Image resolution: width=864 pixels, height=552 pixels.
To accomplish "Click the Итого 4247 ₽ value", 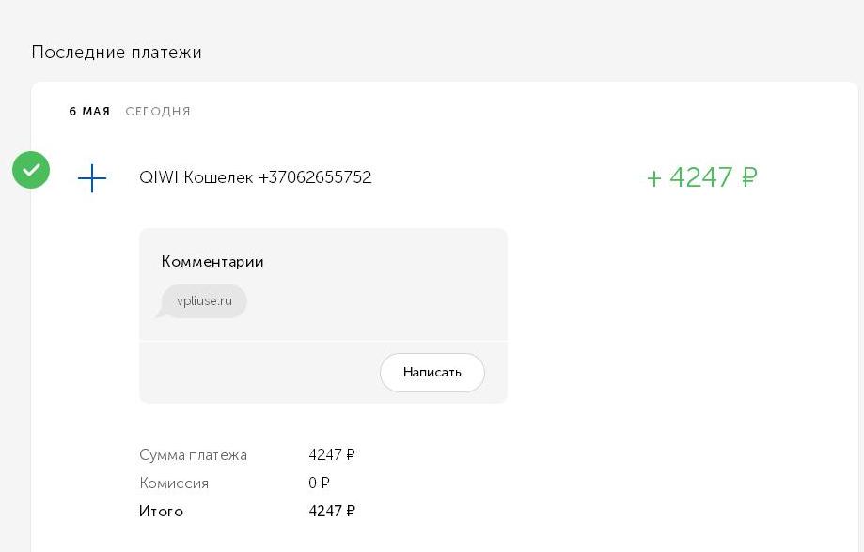I will [x=332, y=512].
